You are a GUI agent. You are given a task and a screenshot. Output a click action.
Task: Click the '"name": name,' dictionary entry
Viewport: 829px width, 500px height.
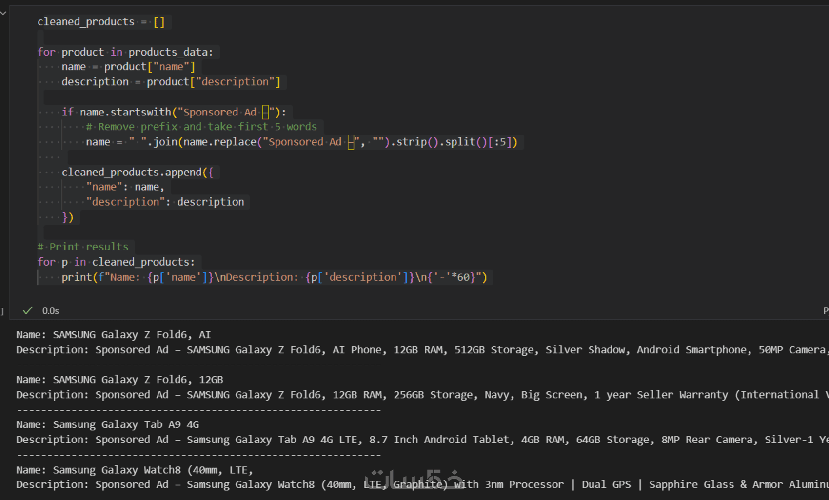tap(125, 187)
